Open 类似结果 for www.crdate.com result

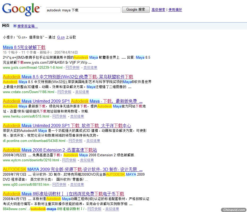pyautogui.click(x=82, y=92)
